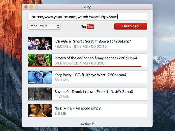The height and width of the screenshot is (131, 175).
Task: Select the Nicki Minaj Anaconda.mp3 filename
Action: pyautogui.click(x=77, y=109)
